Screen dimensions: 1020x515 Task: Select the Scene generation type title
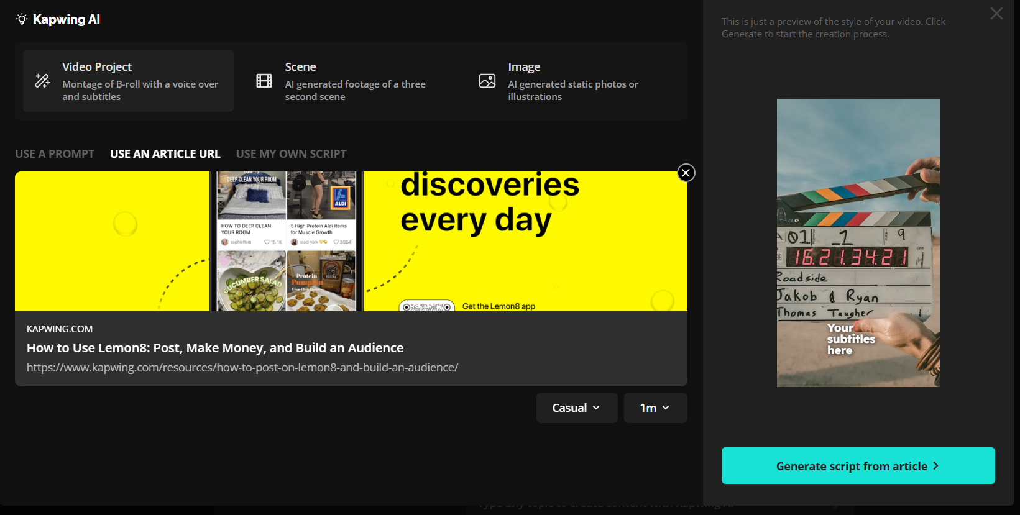tap(300, 66)
